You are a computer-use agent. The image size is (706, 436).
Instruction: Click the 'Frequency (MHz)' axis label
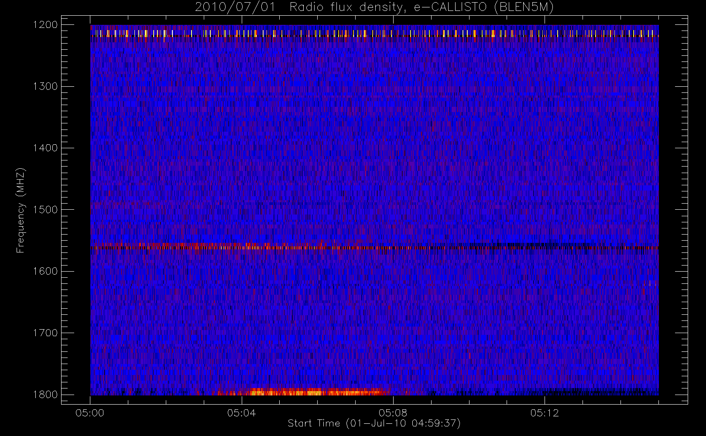21,210
